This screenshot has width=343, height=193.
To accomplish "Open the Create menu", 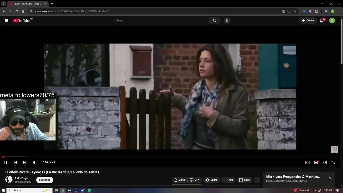I will pyautogui.click(x=308, y=20).
